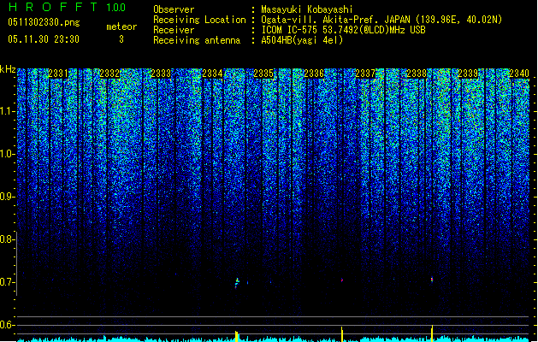Click the yellow intensity spike below 2337 echo
This screenshot has height=342, width=538.
coord(342,334)
